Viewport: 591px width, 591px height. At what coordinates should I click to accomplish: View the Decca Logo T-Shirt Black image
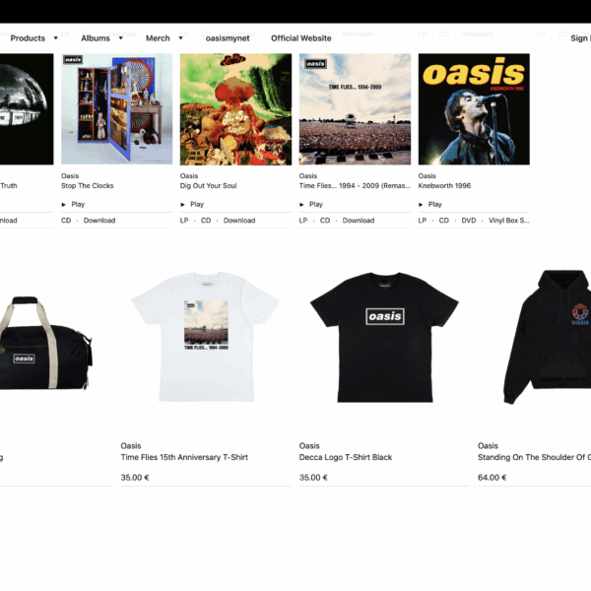point(384,337)
